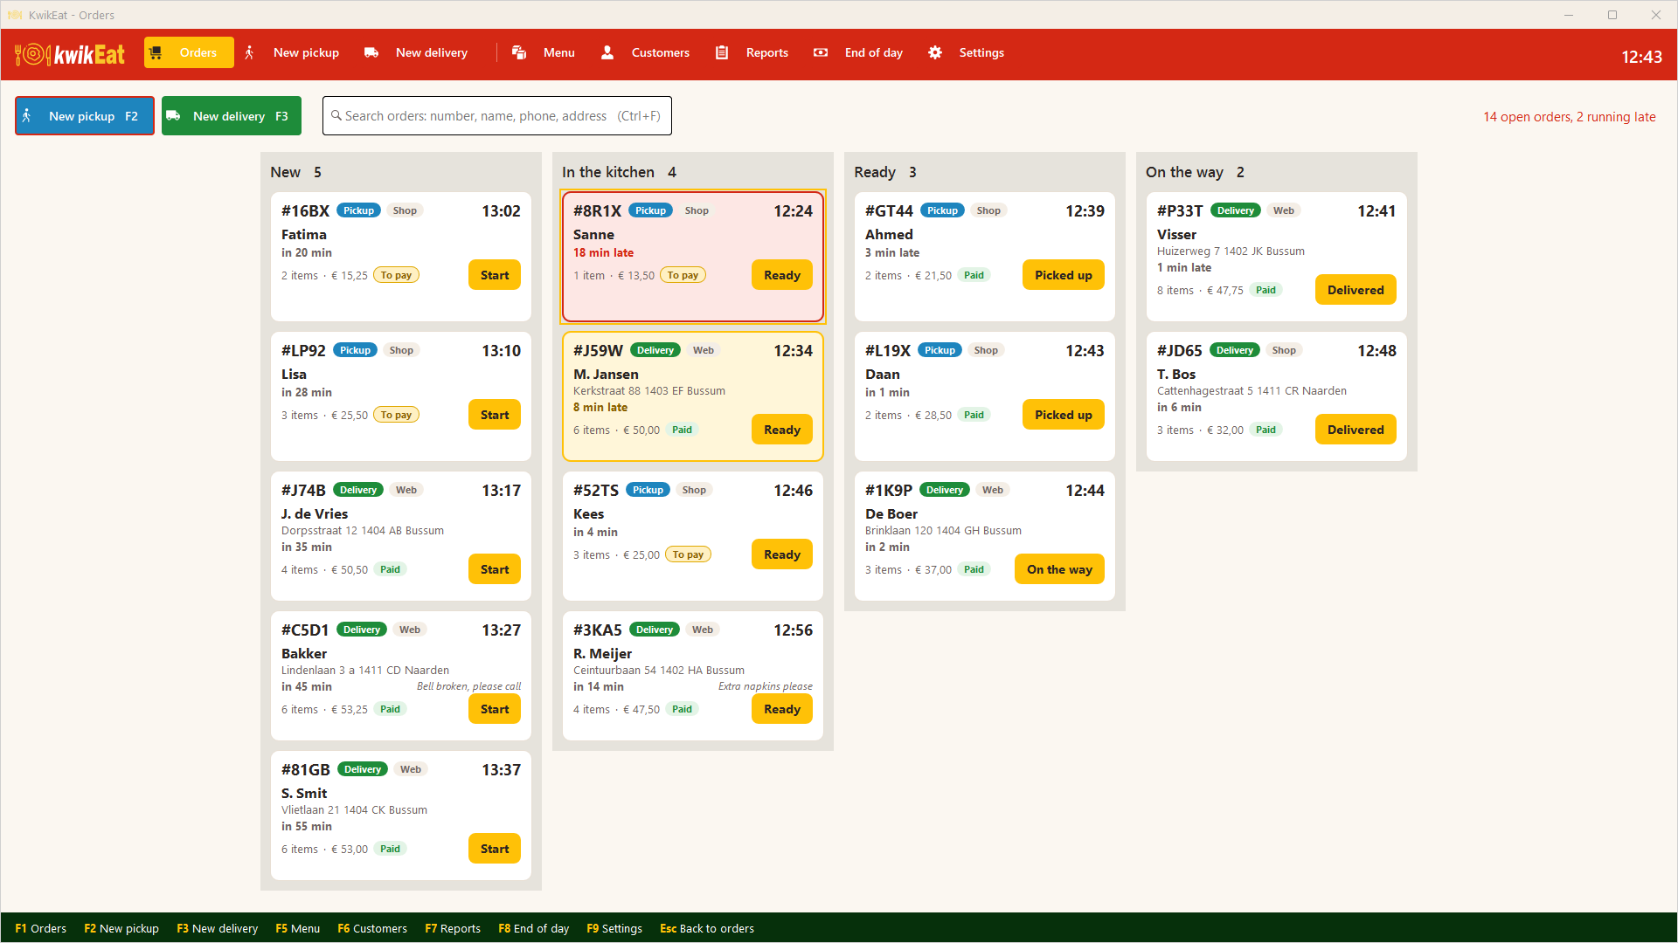Mark T. Bos order #JD65 Delivered
This screenshot has height=943, width=1678.
click(x=1356, y=430)
